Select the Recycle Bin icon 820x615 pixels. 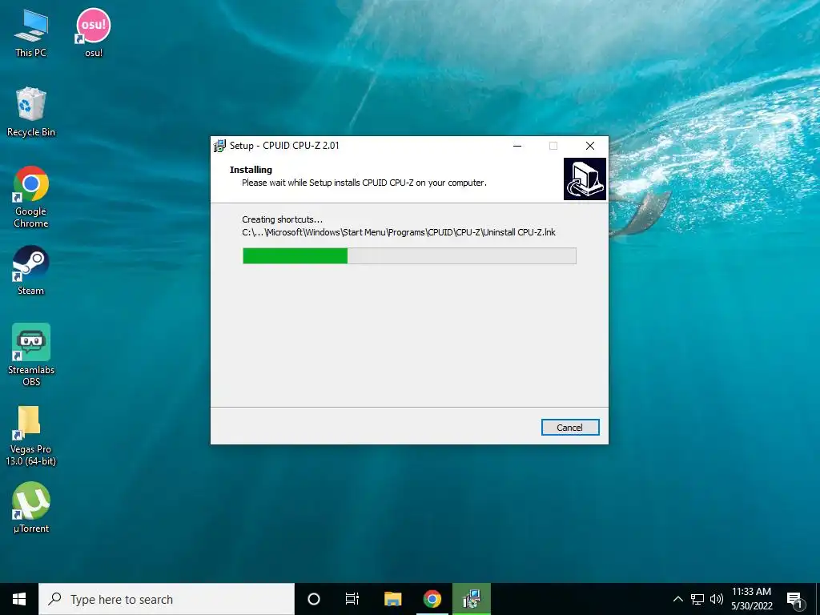pos(31,112)
